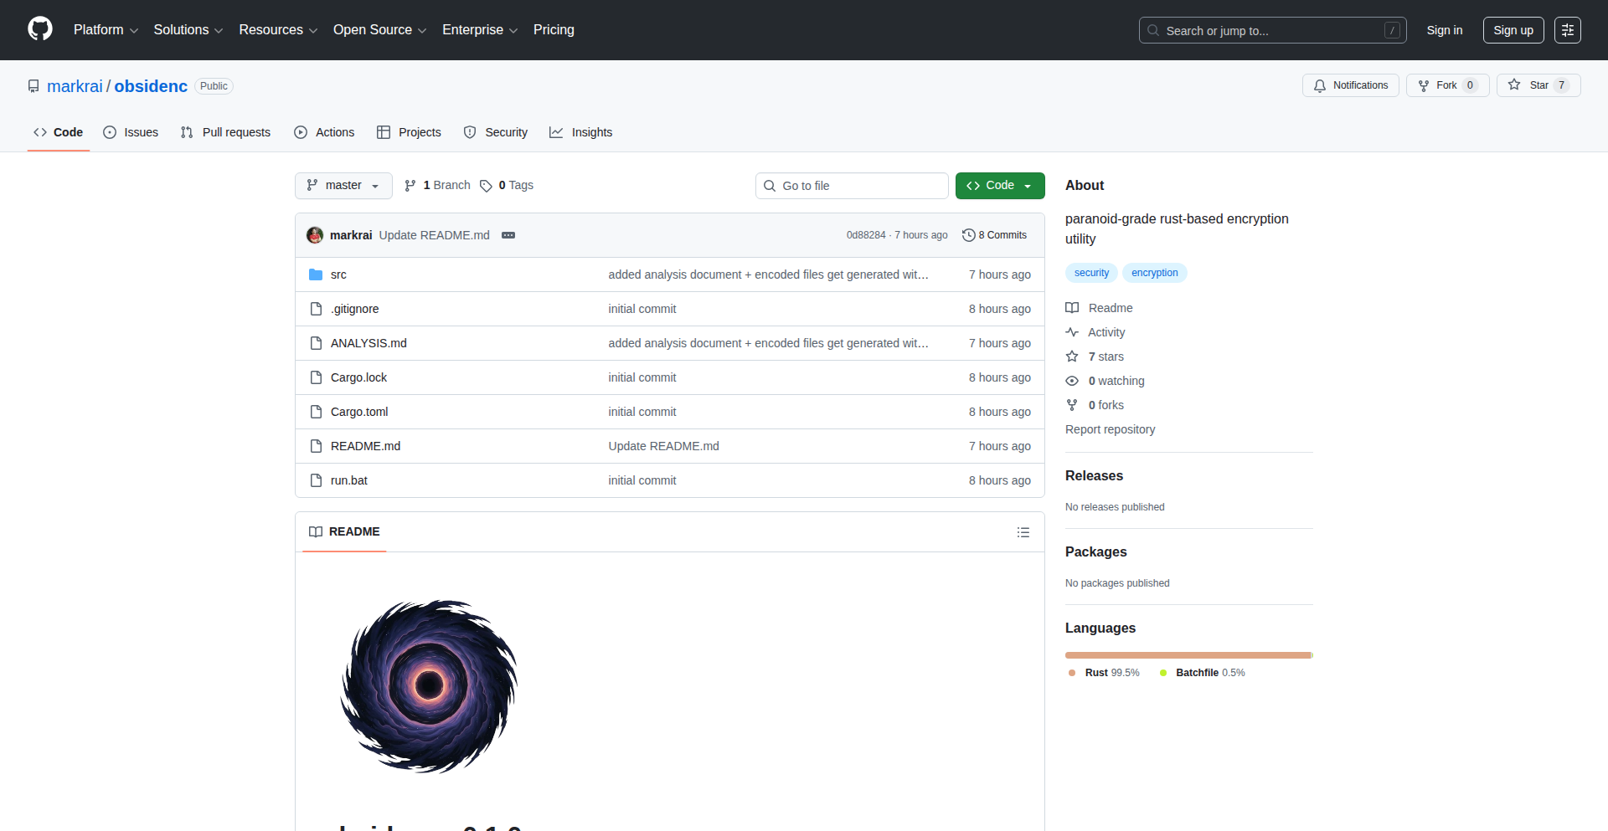Toggle the Notifications subscription

[x=1350, y=85]
